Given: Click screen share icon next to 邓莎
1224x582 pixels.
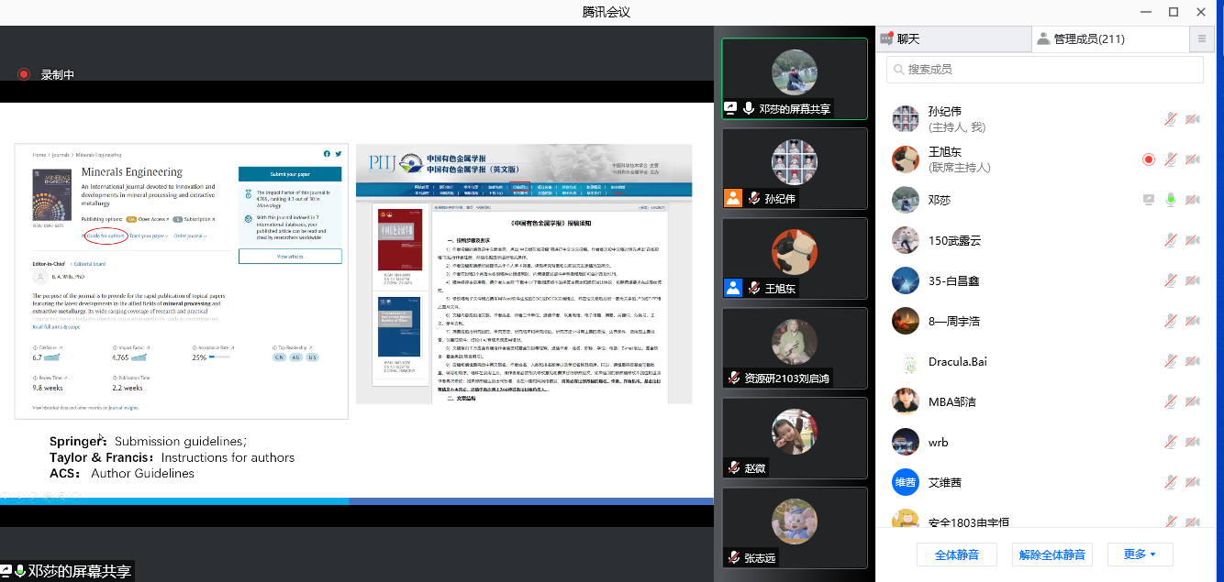Looking at the screenshot, I should [1148, 200].
